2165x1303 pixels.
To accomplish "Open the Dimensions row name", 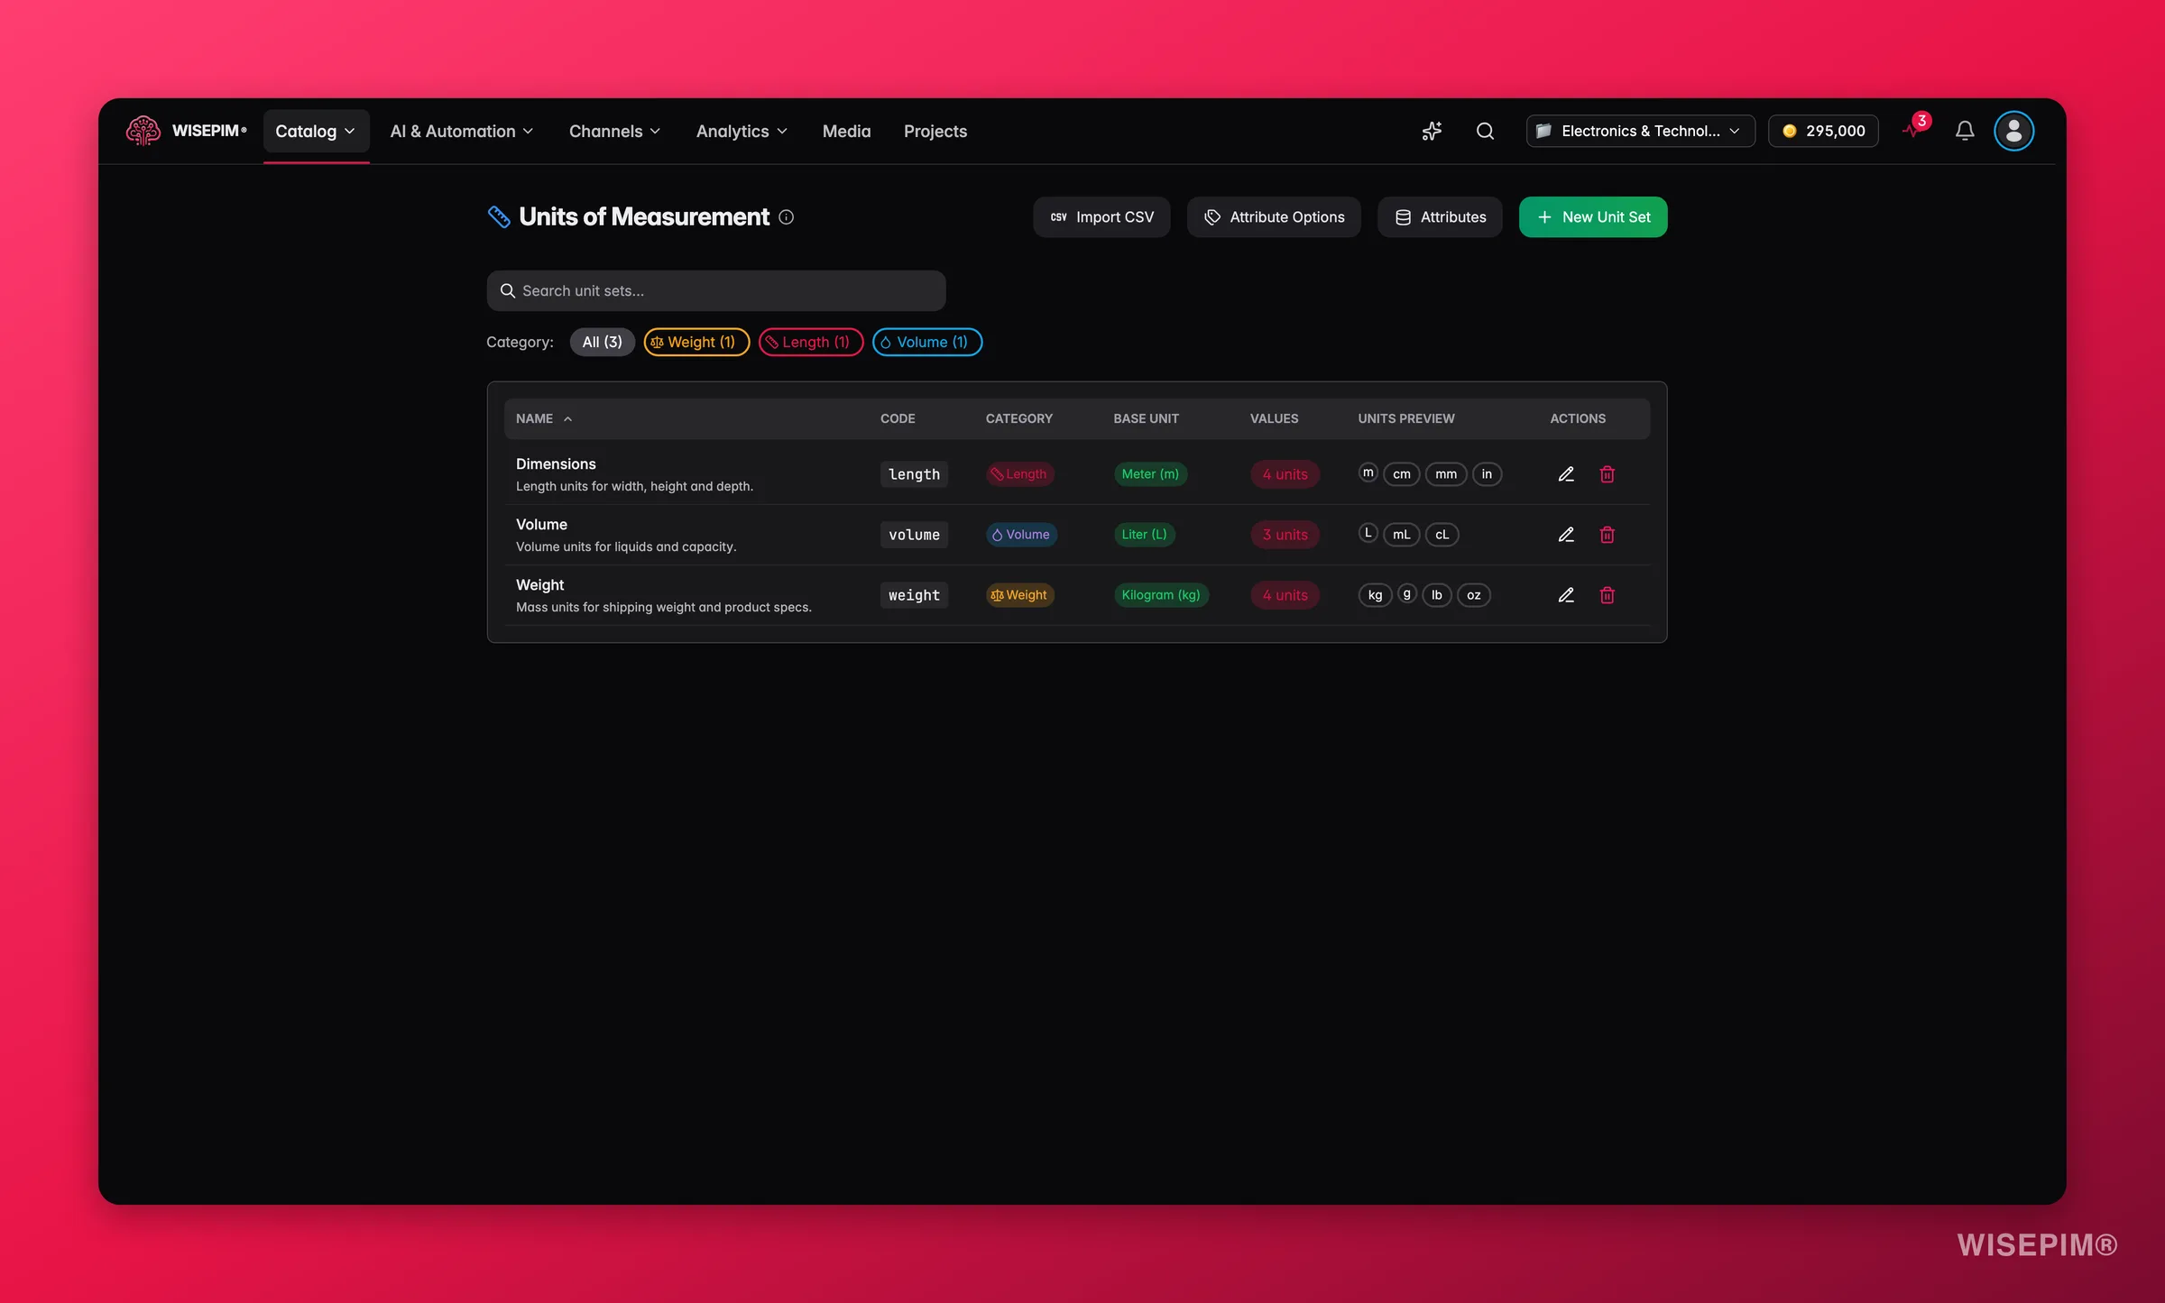I will coord(556,463).
